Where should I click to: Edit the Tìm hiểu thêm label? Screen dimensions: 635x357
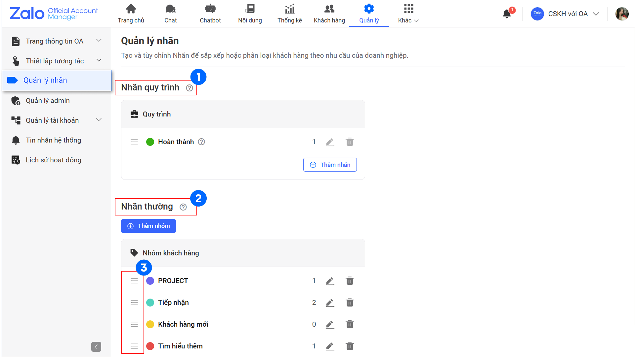point(330,346)
